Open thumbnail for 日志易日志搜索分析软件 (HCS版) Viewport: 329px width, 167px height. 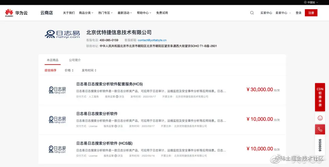pyautogui.click(x=57, y=149)
